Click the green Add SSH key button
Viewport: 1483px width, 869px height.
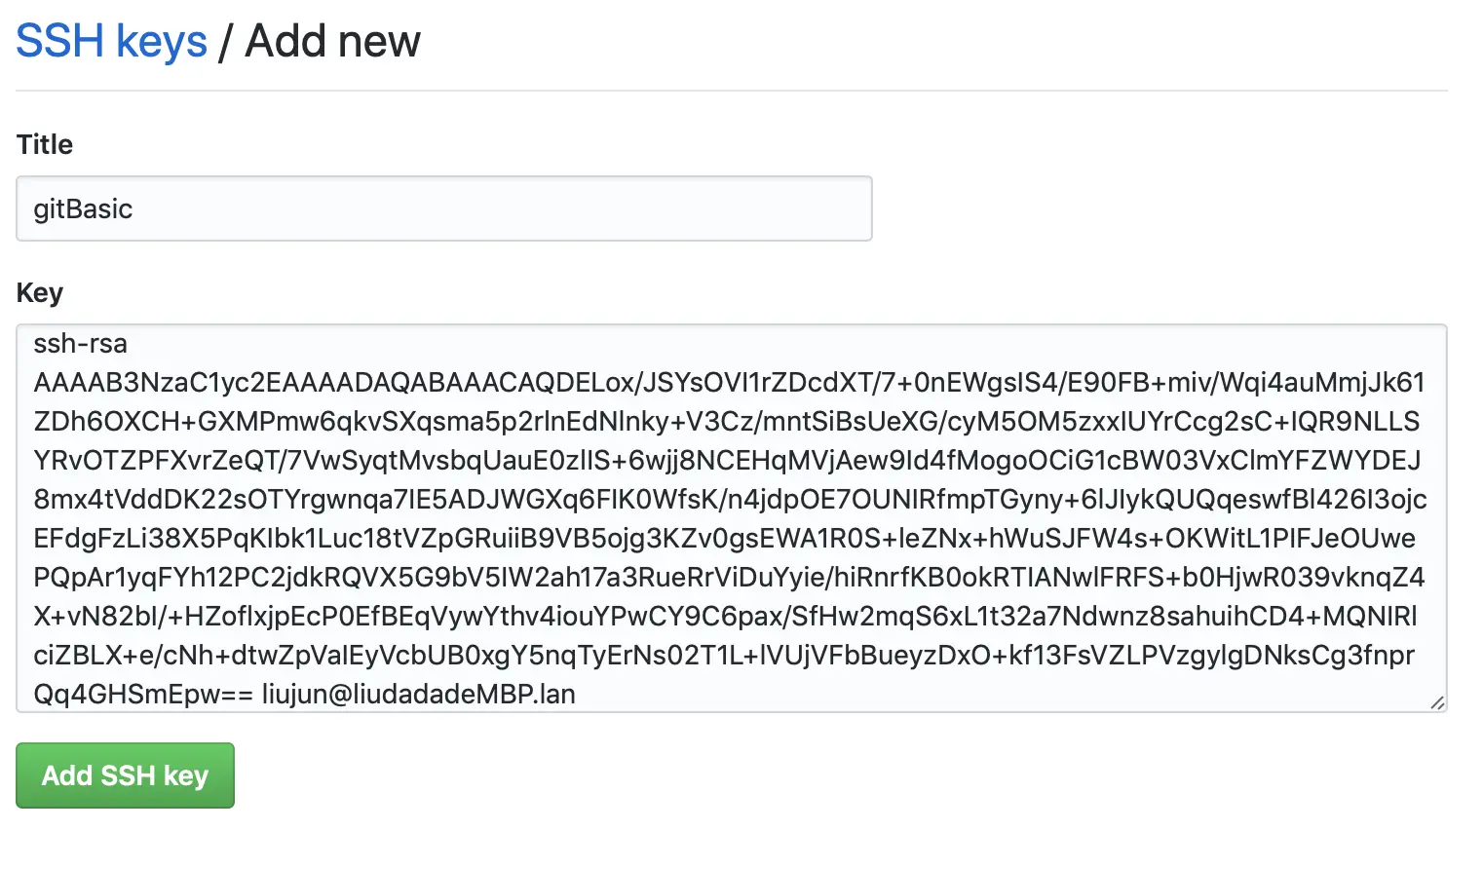tap(125, 775)
